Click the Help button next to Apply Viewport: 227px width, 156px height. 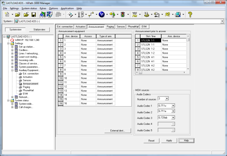186,141
